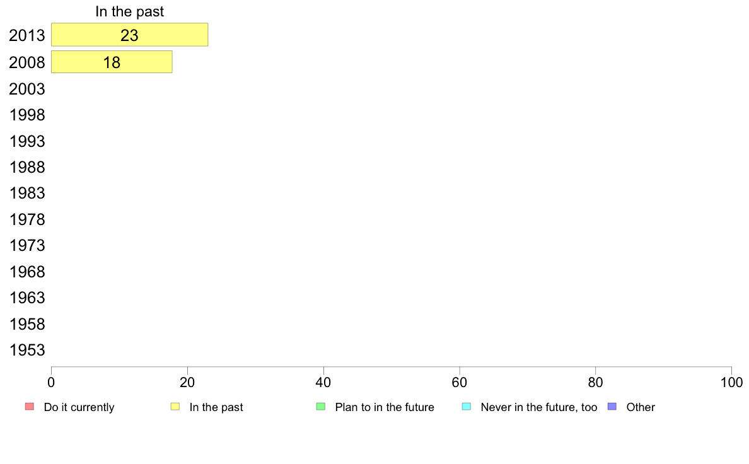
Task: Click the 100 tick on the axis
Action: point(731,382)
